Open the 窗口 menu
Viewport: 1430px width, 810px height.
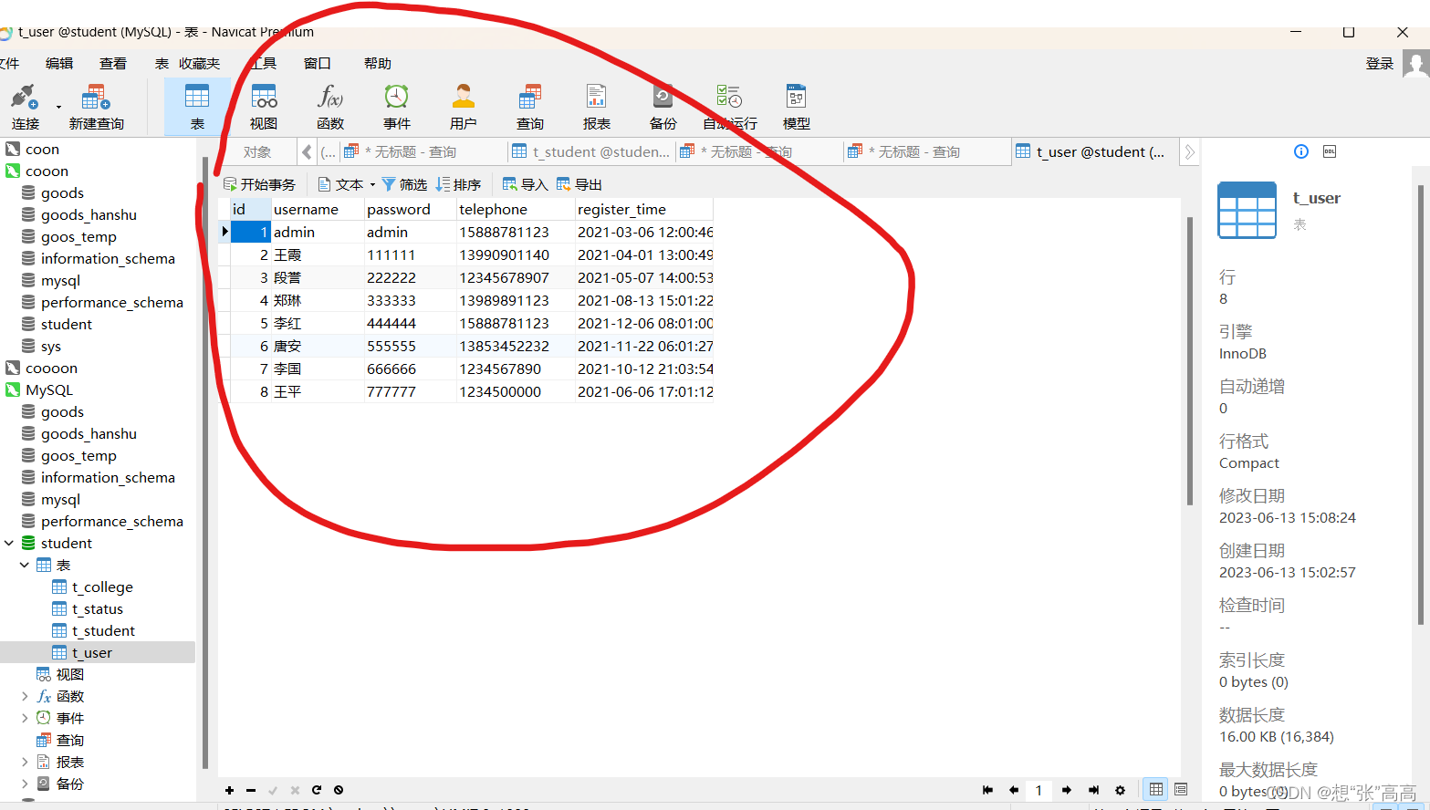(x=318, y=63)
